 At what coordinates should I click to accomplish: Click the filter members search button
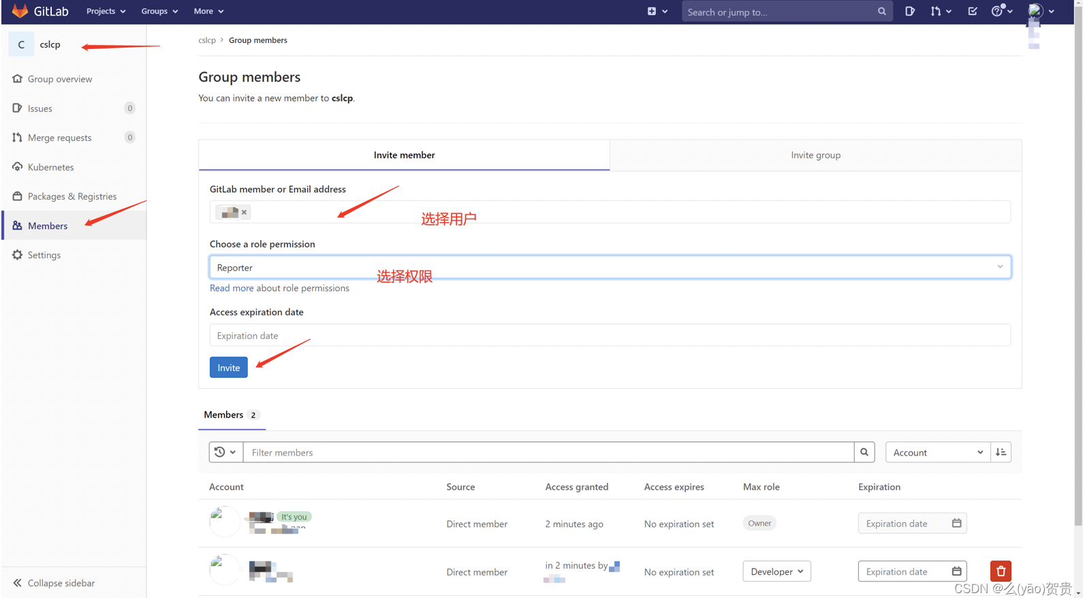pos(864,452)
